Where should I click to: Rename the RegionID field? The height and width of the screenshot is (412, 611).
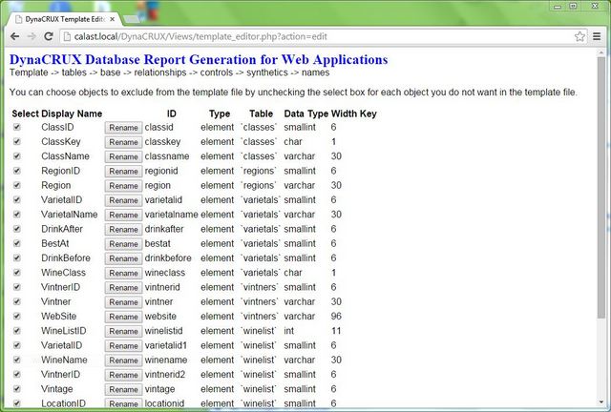point(123,172)
